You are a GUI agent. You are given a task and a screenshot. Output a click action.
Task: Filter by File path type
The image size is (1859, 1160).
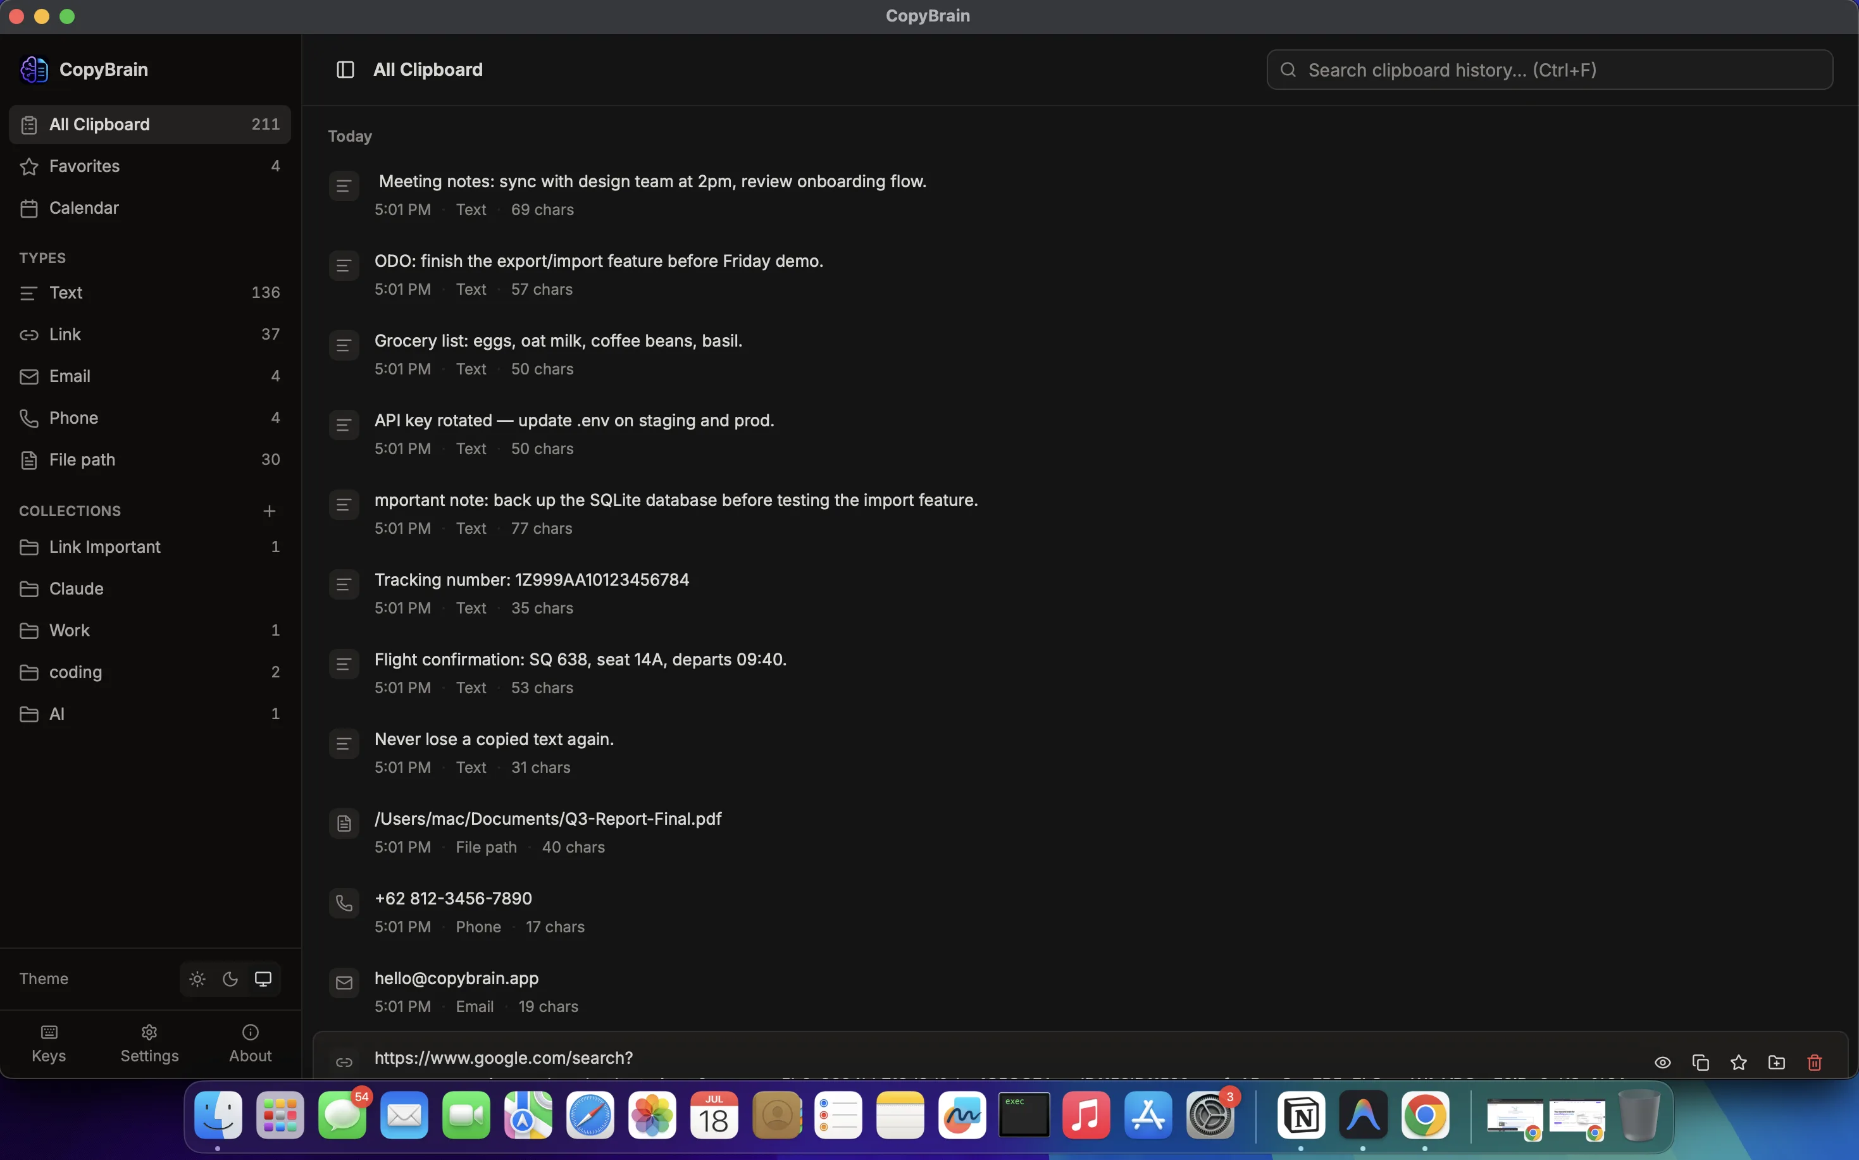coord(150,460)
